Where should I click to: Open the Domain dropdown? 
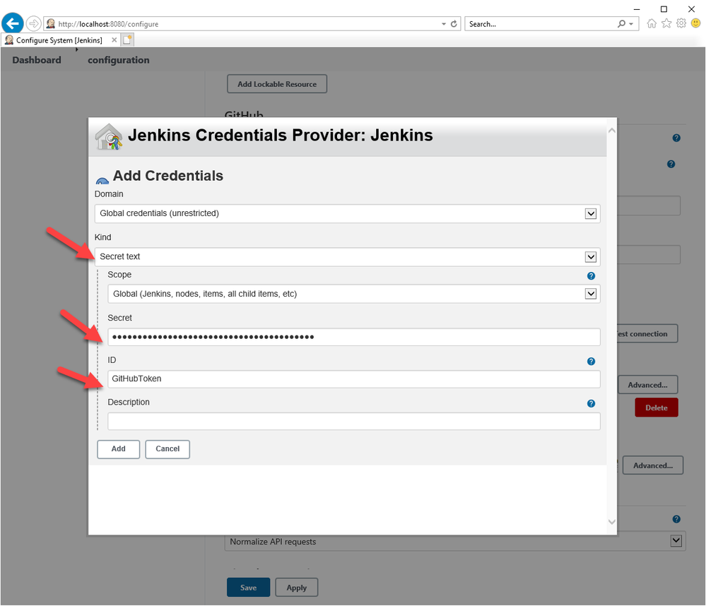347,214
